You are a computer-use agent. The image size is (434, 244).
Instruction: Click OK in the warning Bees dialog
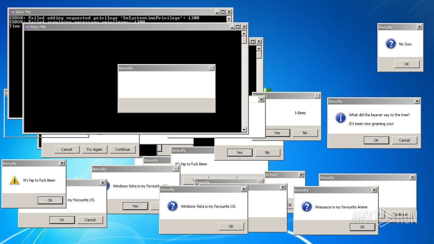click(x=50, y=200)
